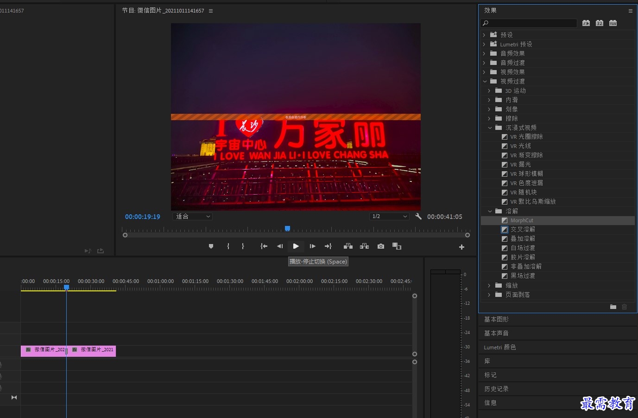638x418 pixels.
Task: Click the Go to Out point icon
Action: click(x=328, y=246)
